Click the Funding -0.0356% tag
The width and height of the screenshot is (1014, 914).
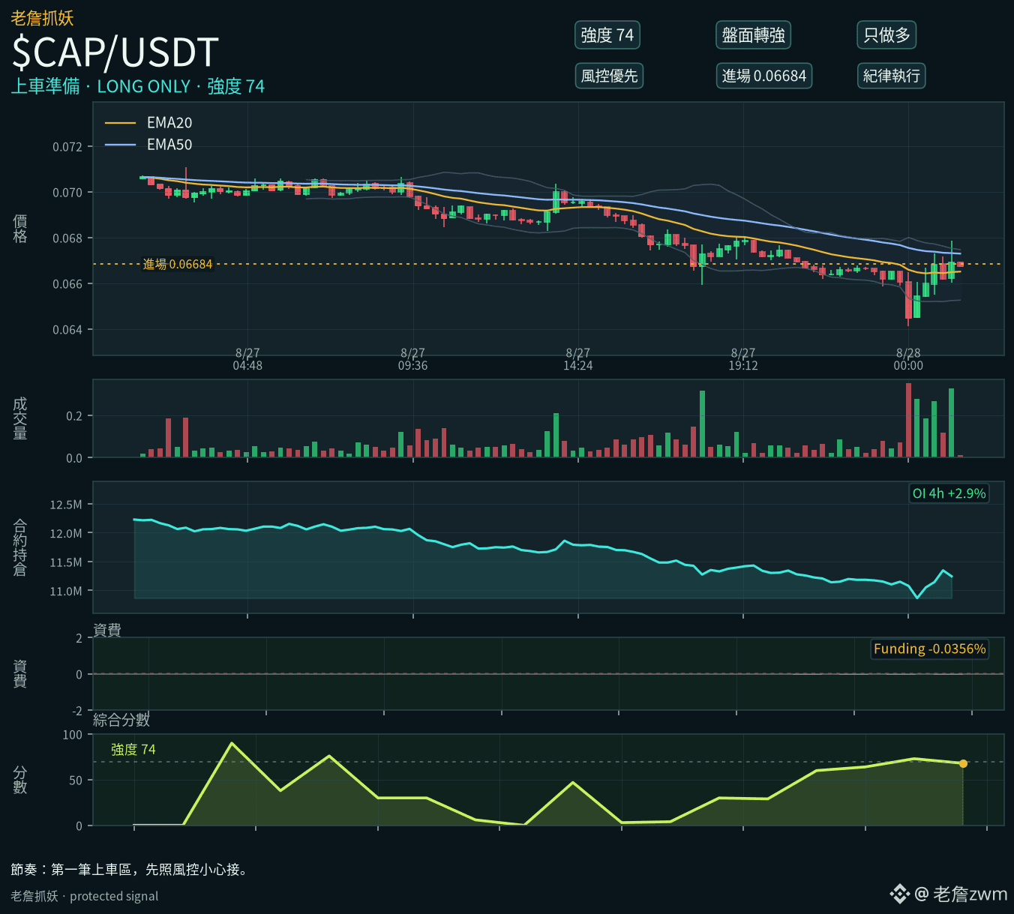(930, 649)
